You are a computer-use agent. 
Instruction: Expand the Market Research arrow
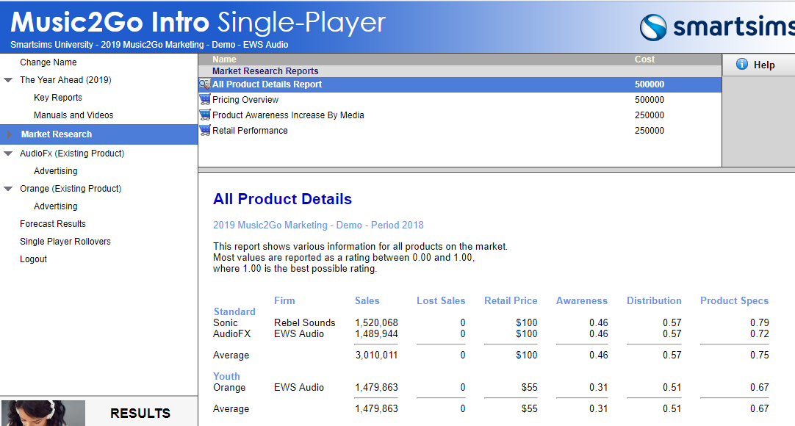tap(9, 134)
